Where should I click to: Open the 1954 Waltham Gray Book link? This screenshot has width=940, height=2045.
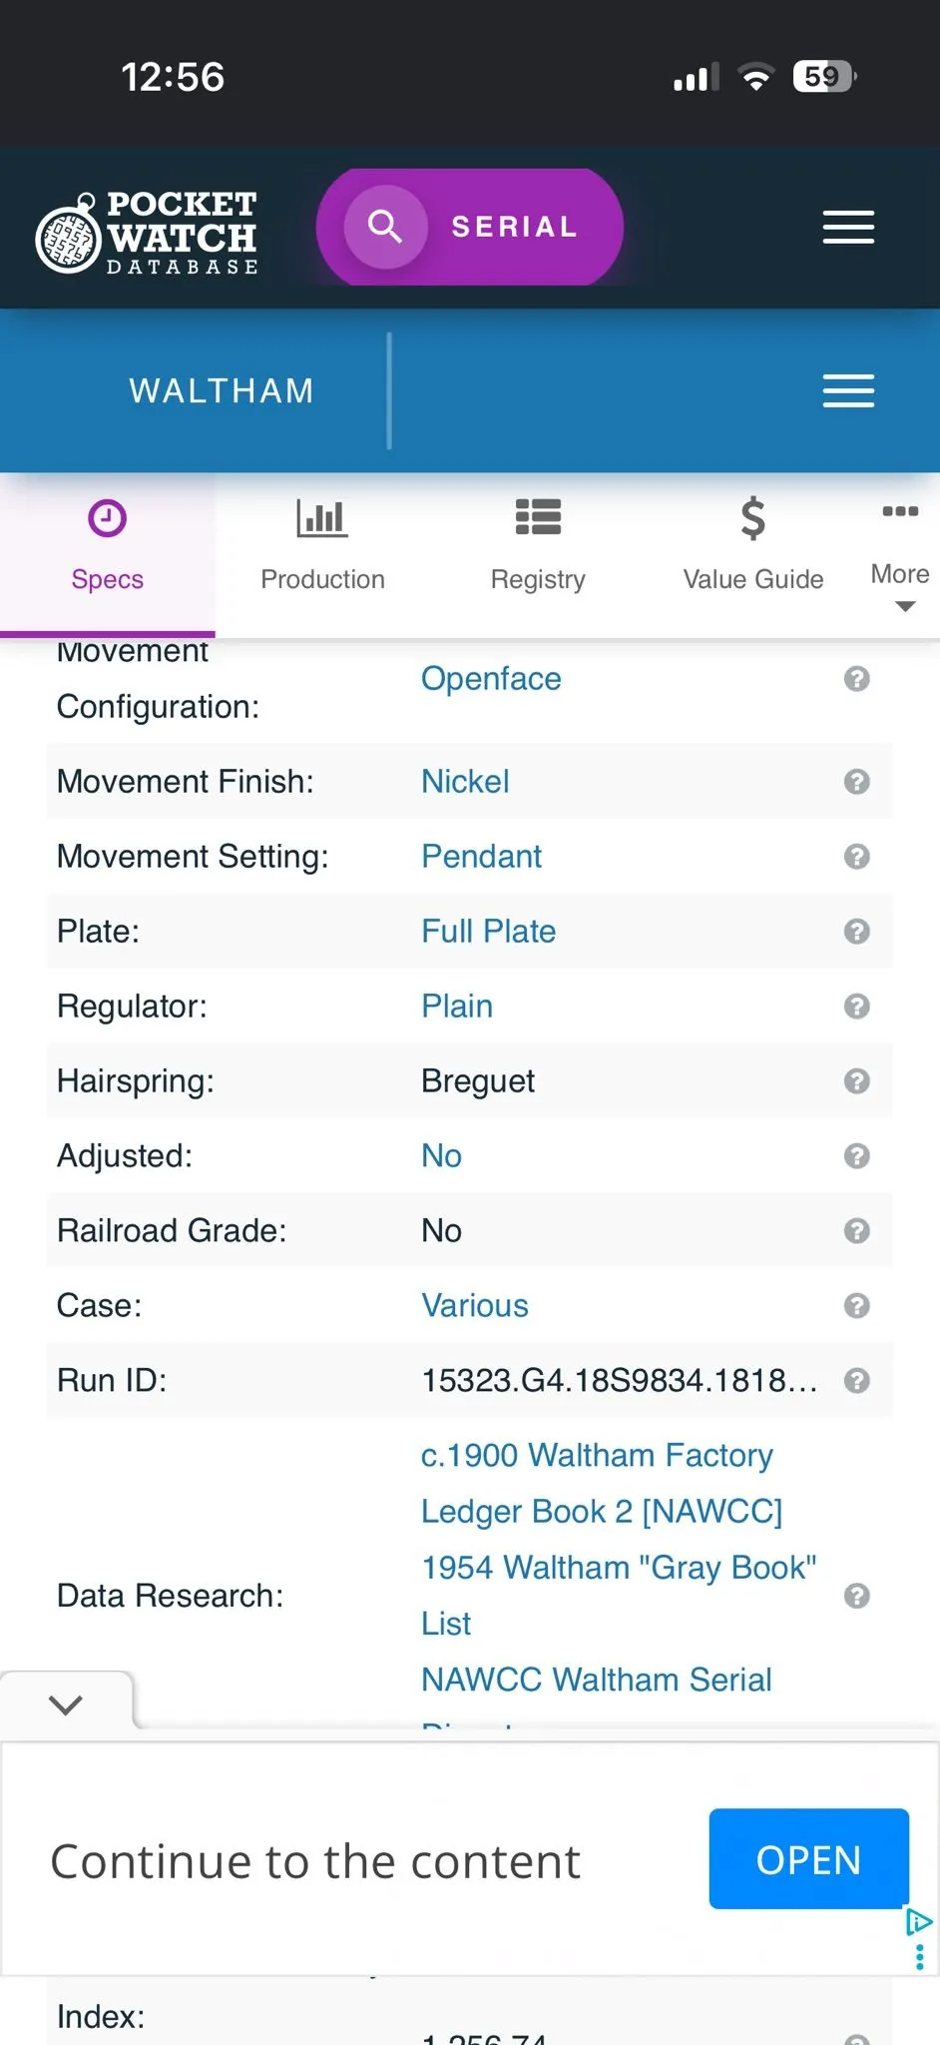[x=619, y=1596]
